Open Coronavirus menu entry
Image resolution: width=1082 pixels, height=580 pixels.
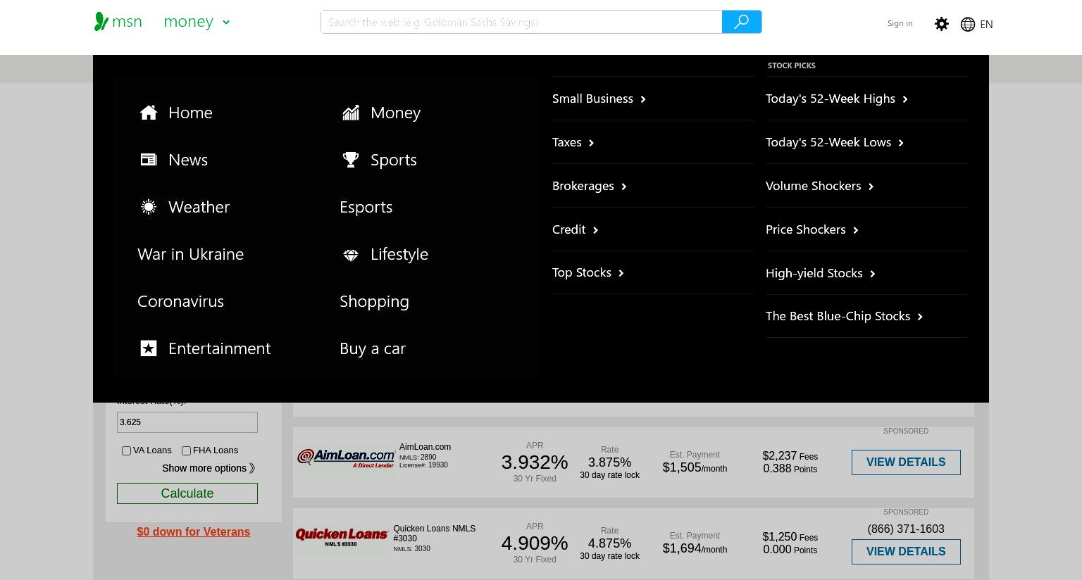pos(180,301)
